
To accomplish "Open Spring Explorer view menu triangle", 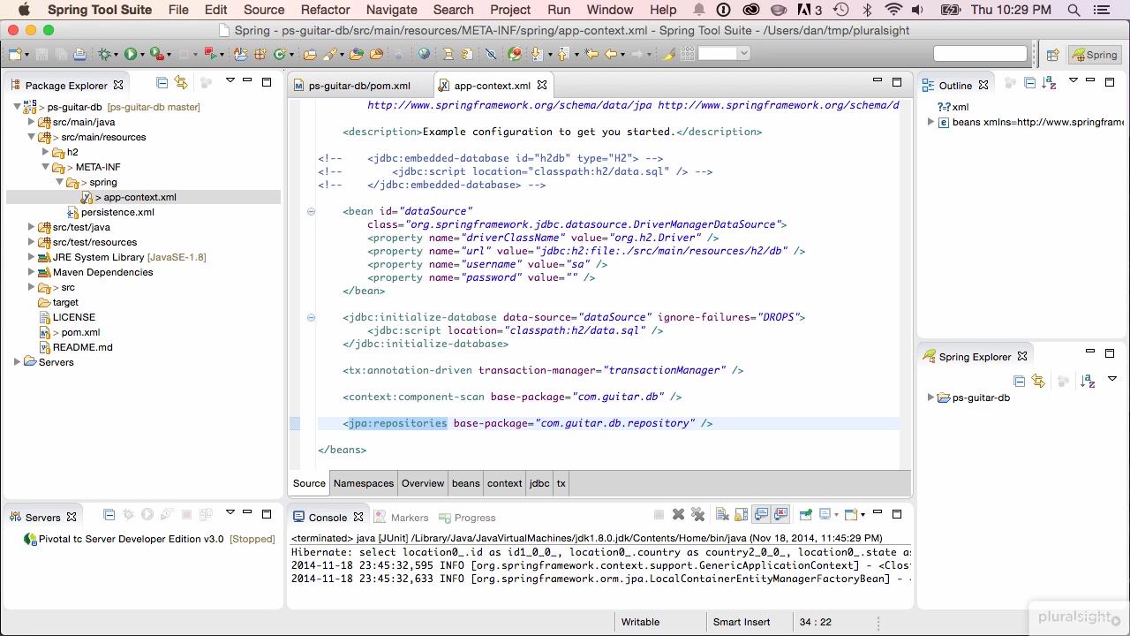I will pyautogui.click(x=1112, y=379).
